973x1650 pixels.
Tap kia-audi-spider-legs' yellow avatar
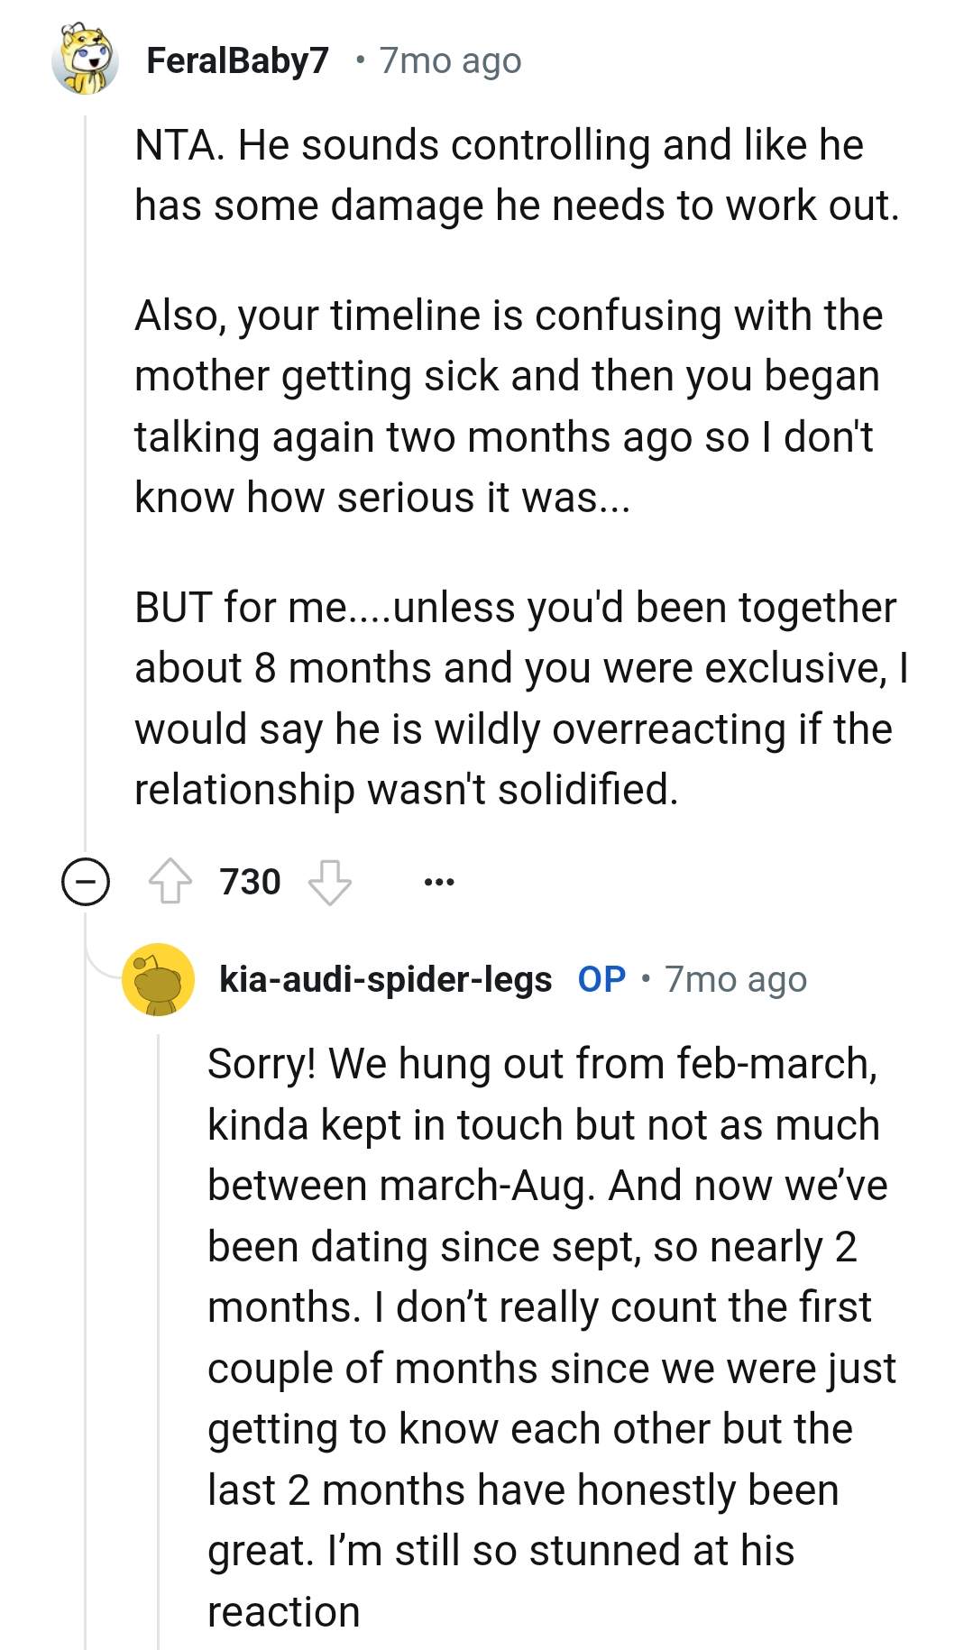point(158,979)
